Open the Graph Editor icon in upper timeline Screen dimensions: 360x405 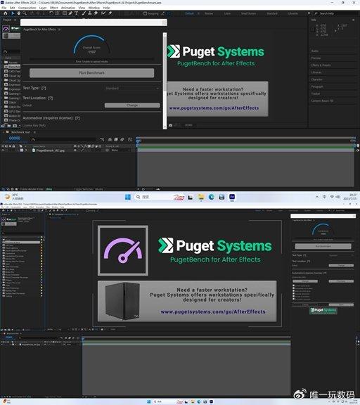(130, 139)
